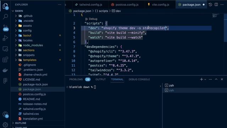The image size is (227, 128).
Task: Open .gitignore file in explorer
Action: (29, 65)
